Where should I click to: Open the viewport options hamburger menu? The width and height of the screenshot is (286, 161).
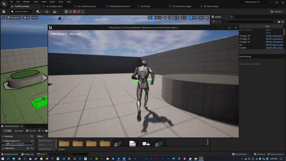coord(3,17)
